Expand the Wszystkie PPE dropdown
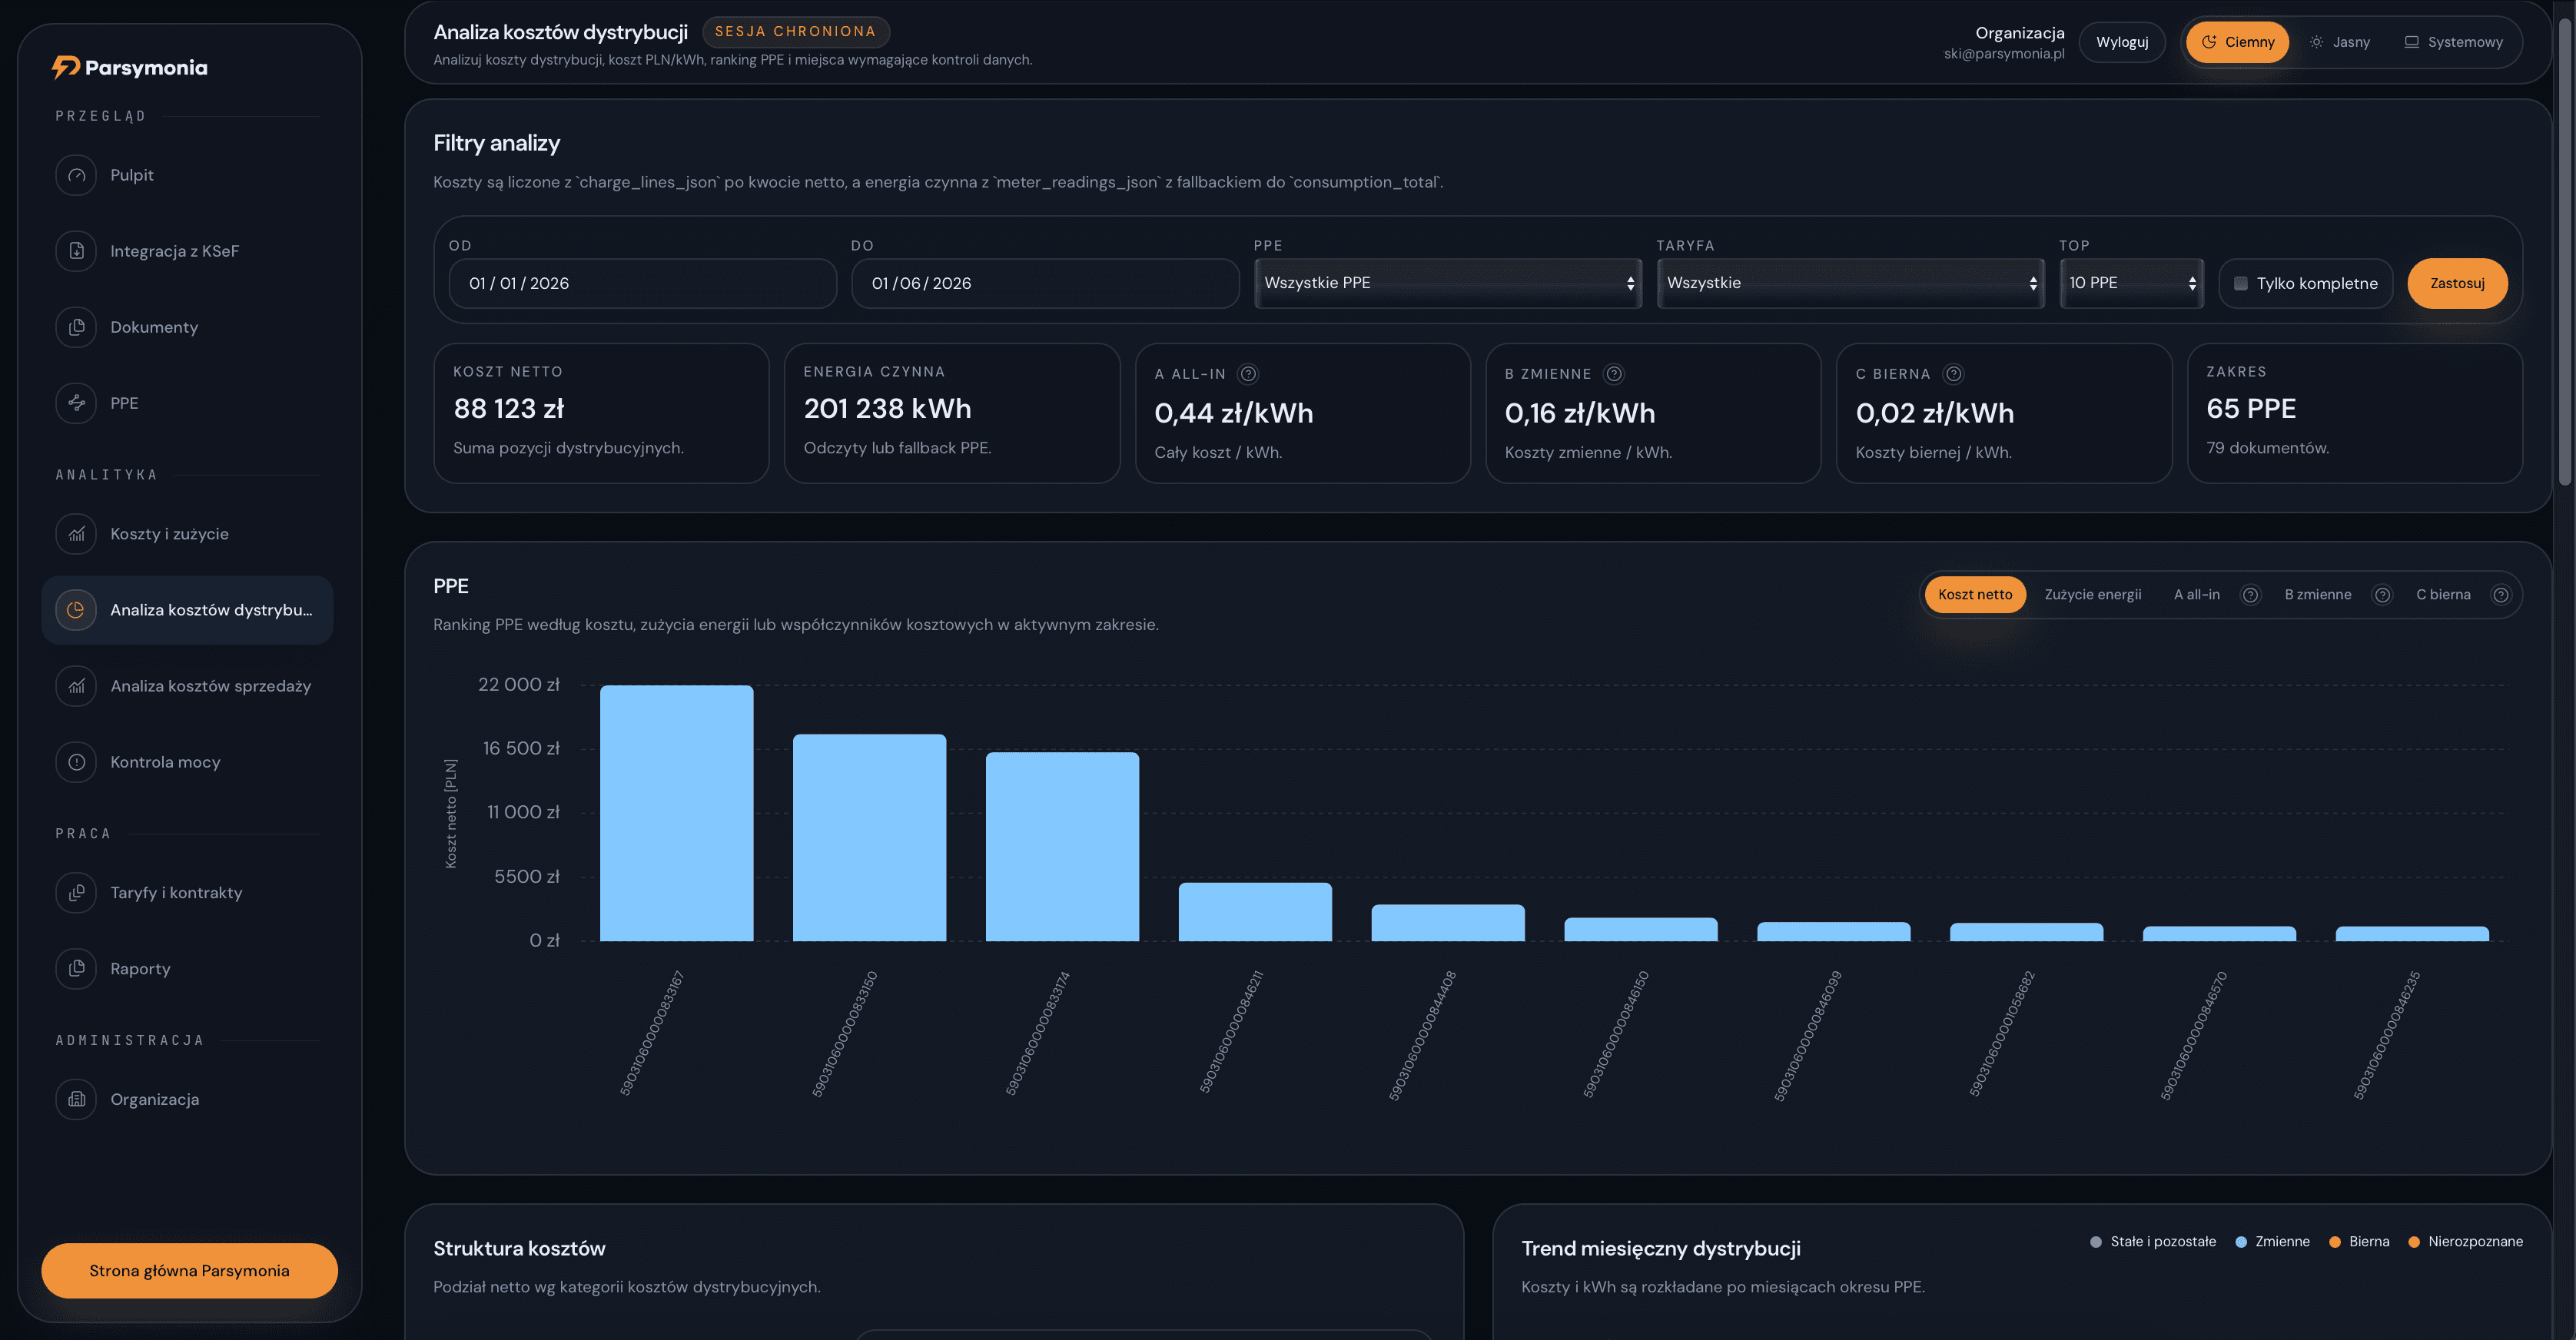This screenshot has height=1340, width=2576. 1448,283
